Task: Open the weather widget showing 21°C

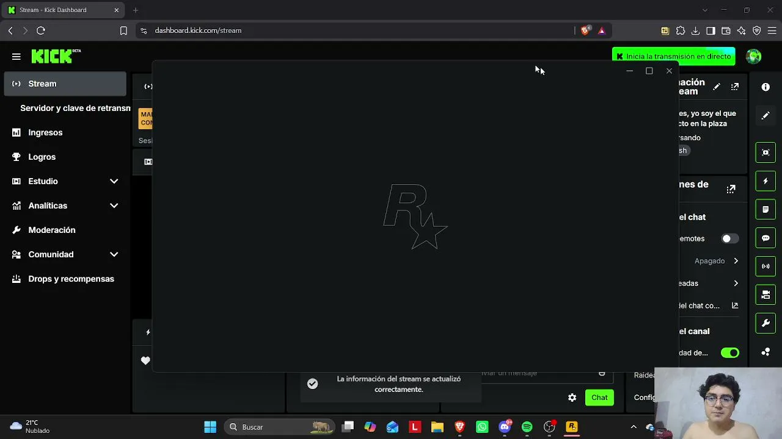Action: [x=29, y=427]
